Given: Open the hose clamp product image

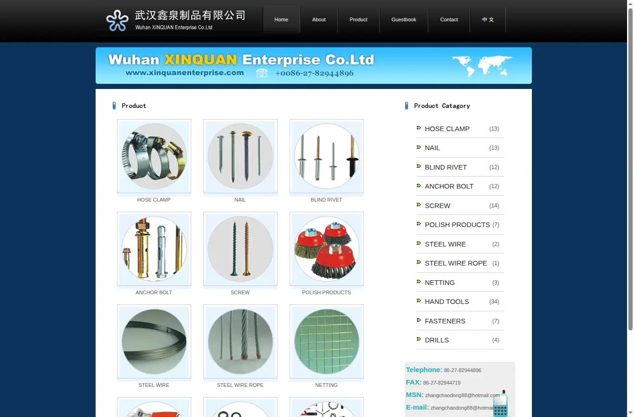Looking at the screenshot, I should pos(154,156).
